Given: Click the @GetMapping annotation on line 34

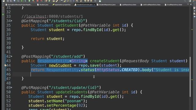Looking at the screenshot, I should [x=34, y=21].
